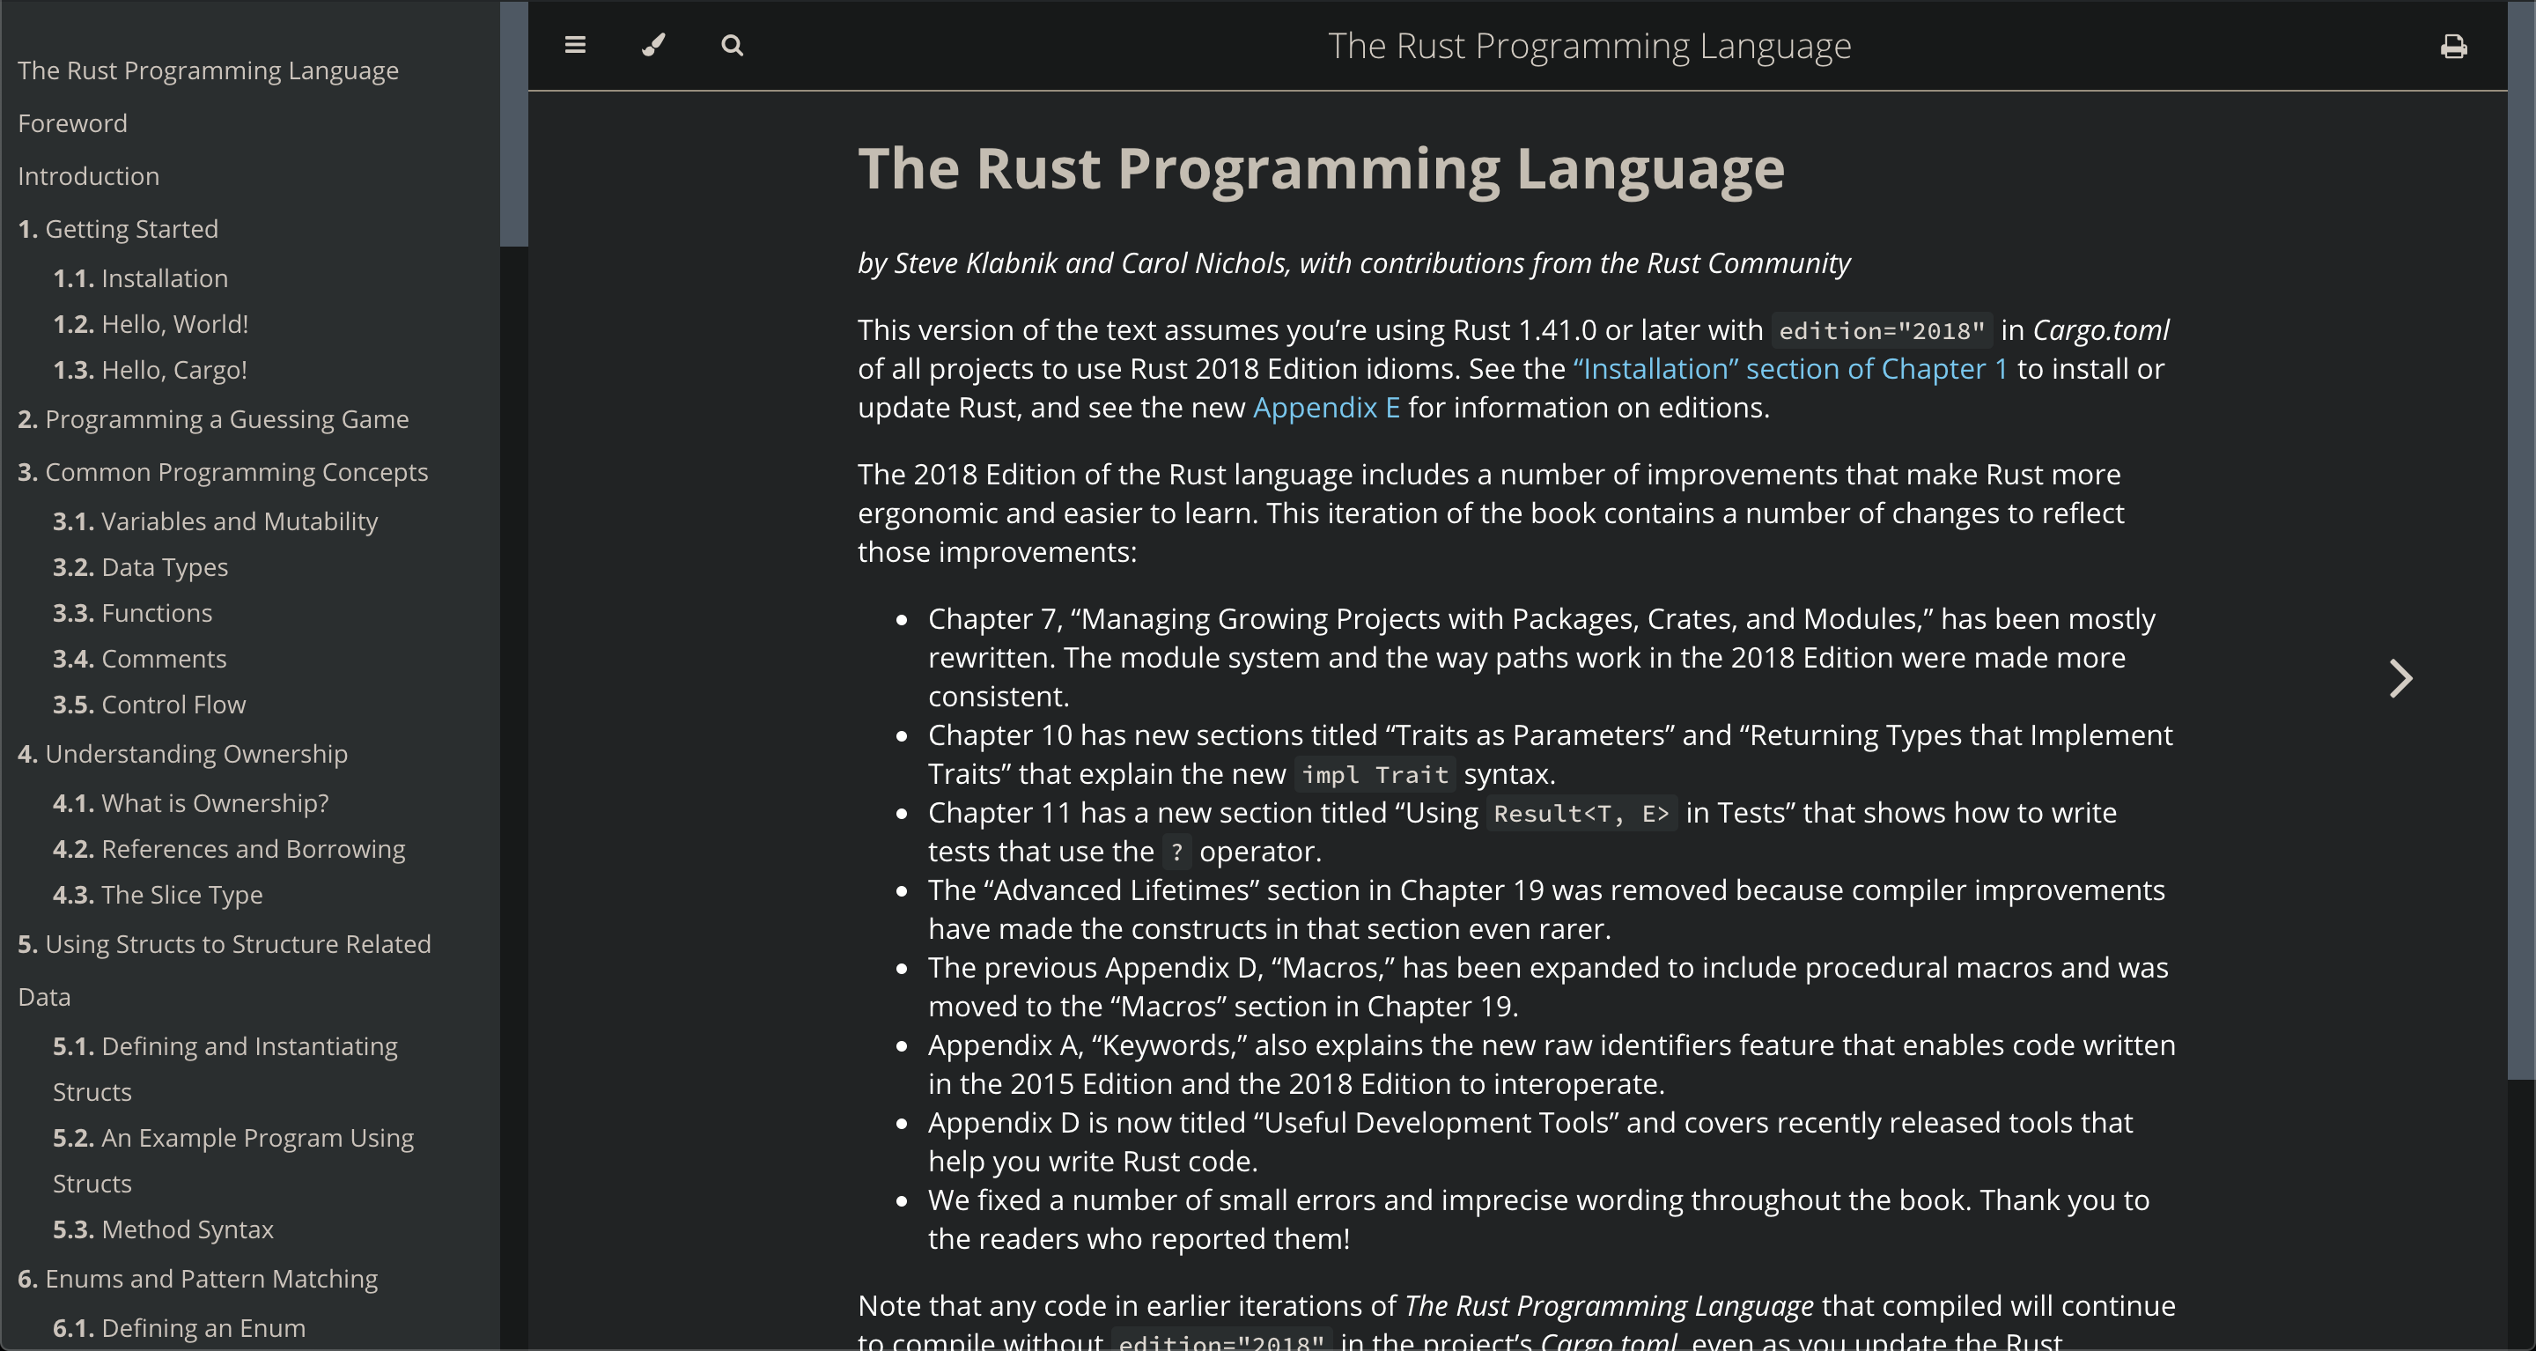Open "Installation" section of Chapter 1 link
2536x1351 pixels.
click(x=1790, y=369)
